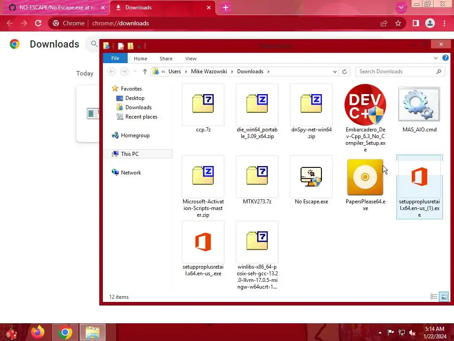The height and width of the screenshot is (341, 454).
Task: Click the File Explorer taskbar icon
Action: click(x=93, y=332)
